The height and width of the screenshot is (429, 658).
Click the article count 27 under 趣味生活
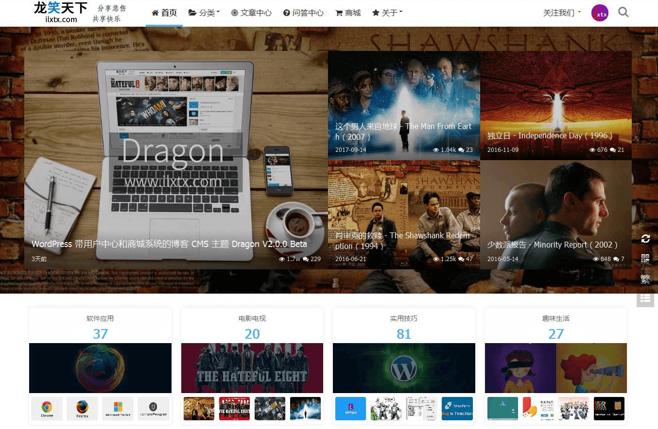coord(556,334)
